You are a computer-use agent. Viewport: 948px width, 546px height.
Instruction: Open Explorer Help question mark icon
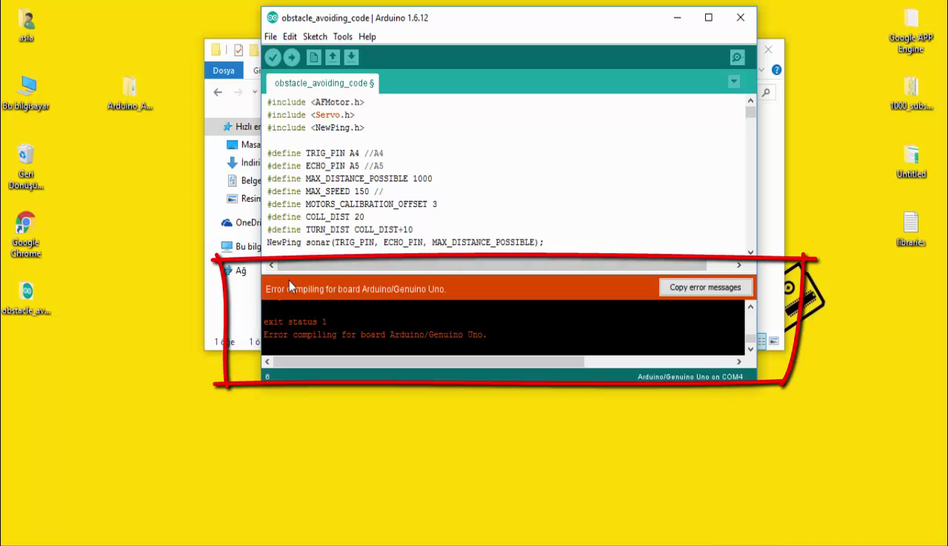[x=776, y=70]
